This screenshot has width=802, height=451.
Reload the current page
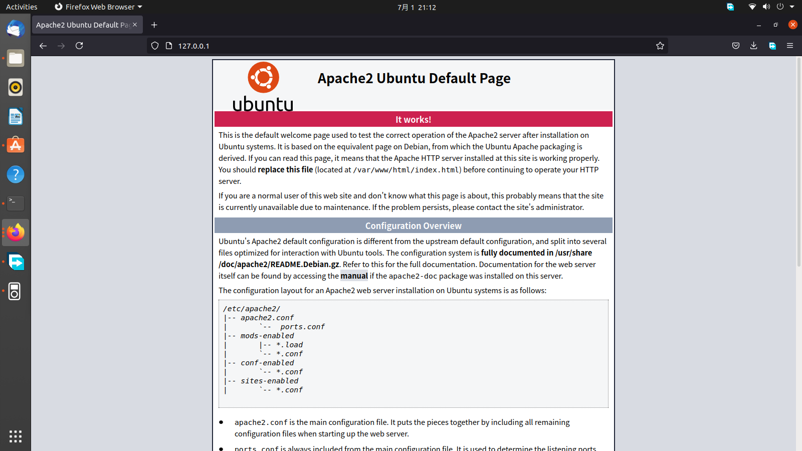(x=79, y=46)
